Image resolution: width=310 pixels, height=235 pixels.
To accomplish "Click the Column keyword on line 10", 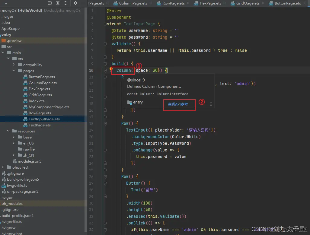I will click(x=123, y=70).
